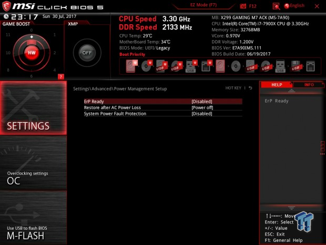Select legacy USB key boot icon
The width and height of the screenshot is (326, 245).
pyautogui.click(x=280, y=66)
